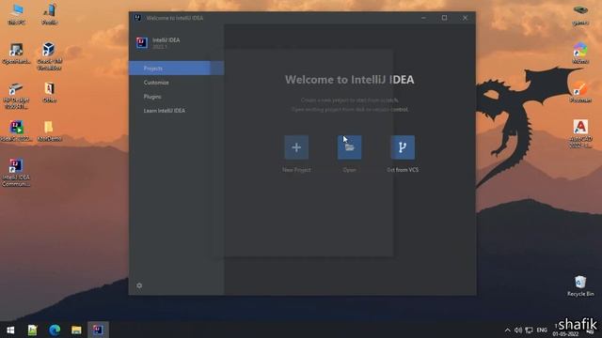Image resolution: width=602 pixels, height=338 pixels.
Task: Click the network tray icon
Action: tap(529, 330)
